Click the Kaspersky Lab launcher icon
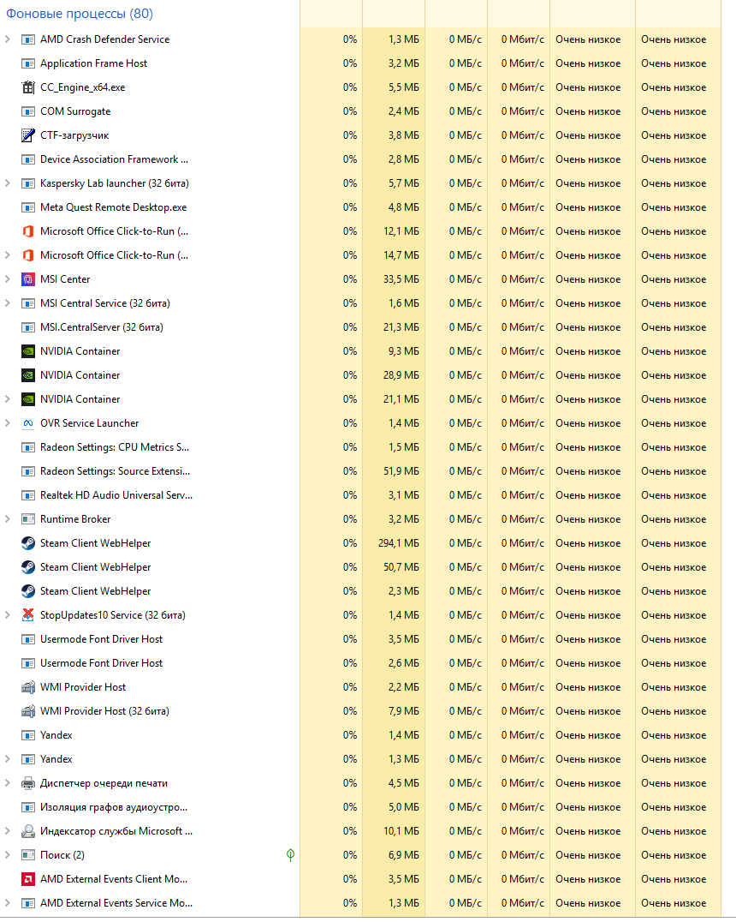The width and height of the screenshot is (736, 922). coord(27,183)
